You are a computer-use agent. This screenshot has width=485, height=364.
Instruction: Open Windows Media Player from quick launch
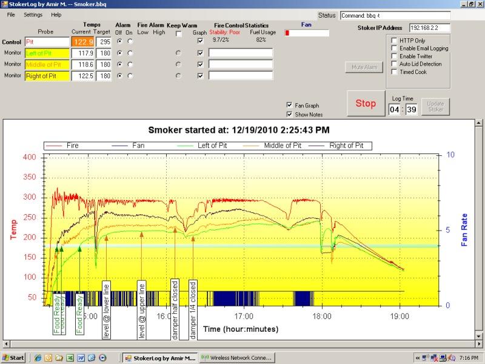point(102,358)
